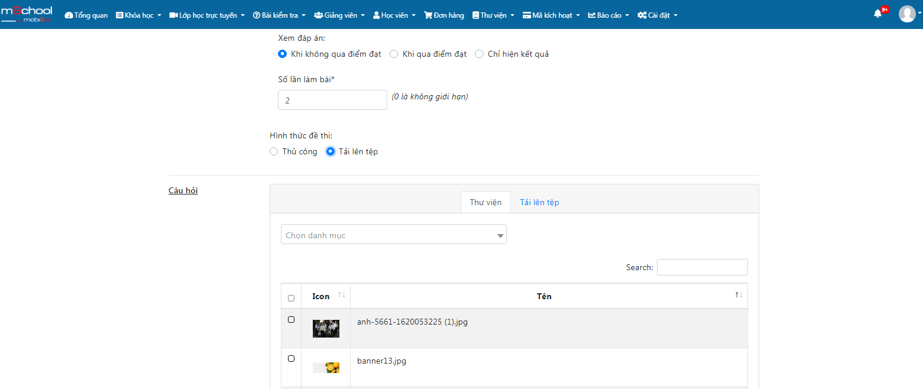This screenshot has width=923, height=389.
Task: Click the Khóa học list icon
Action: pyautogui.click(x=119, y=15)
